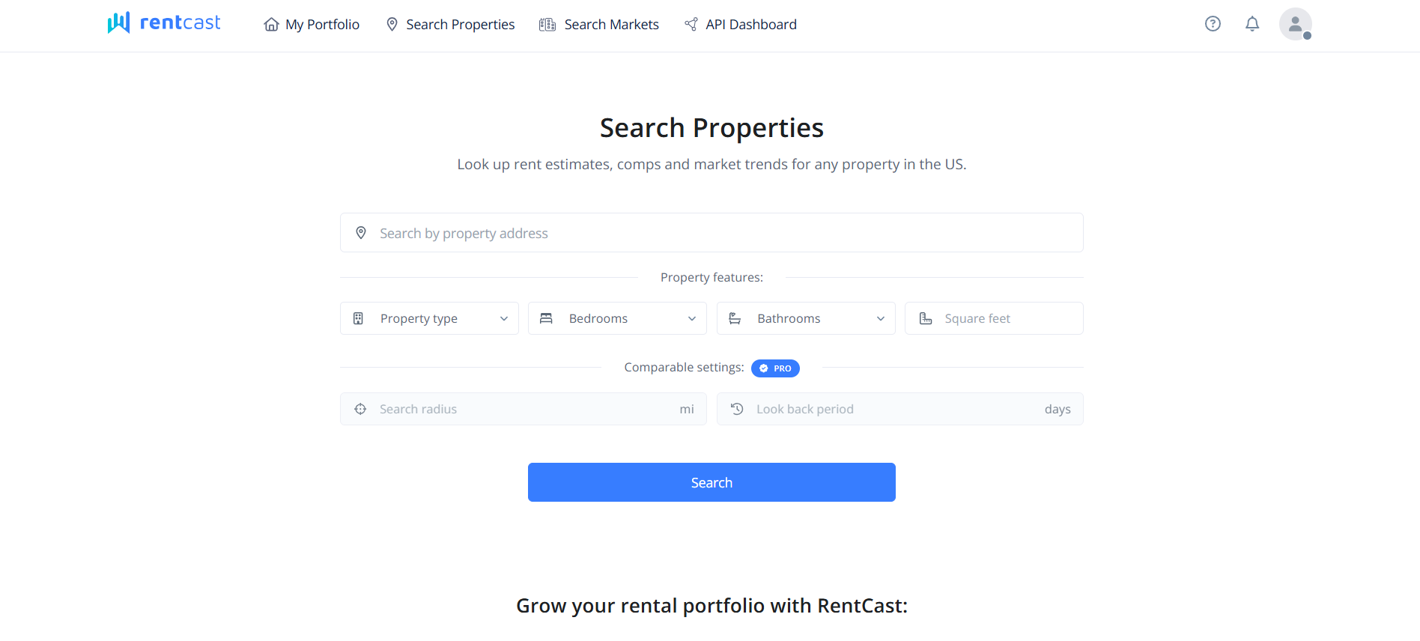Click the rentcast logo

point(164,23)
